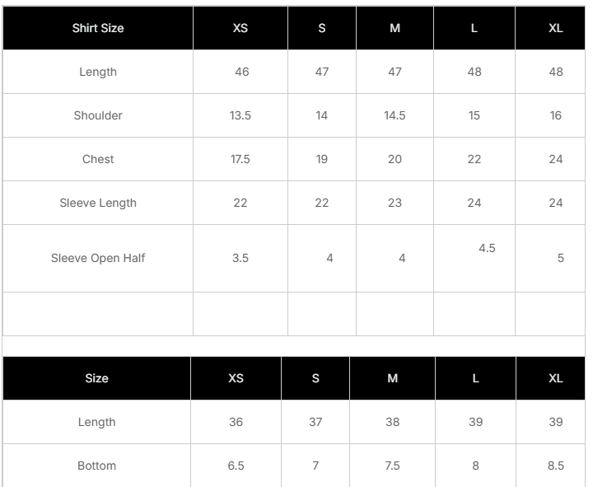Click the "Size" header of the second table
593x487 pixels.
click(96, 378)
